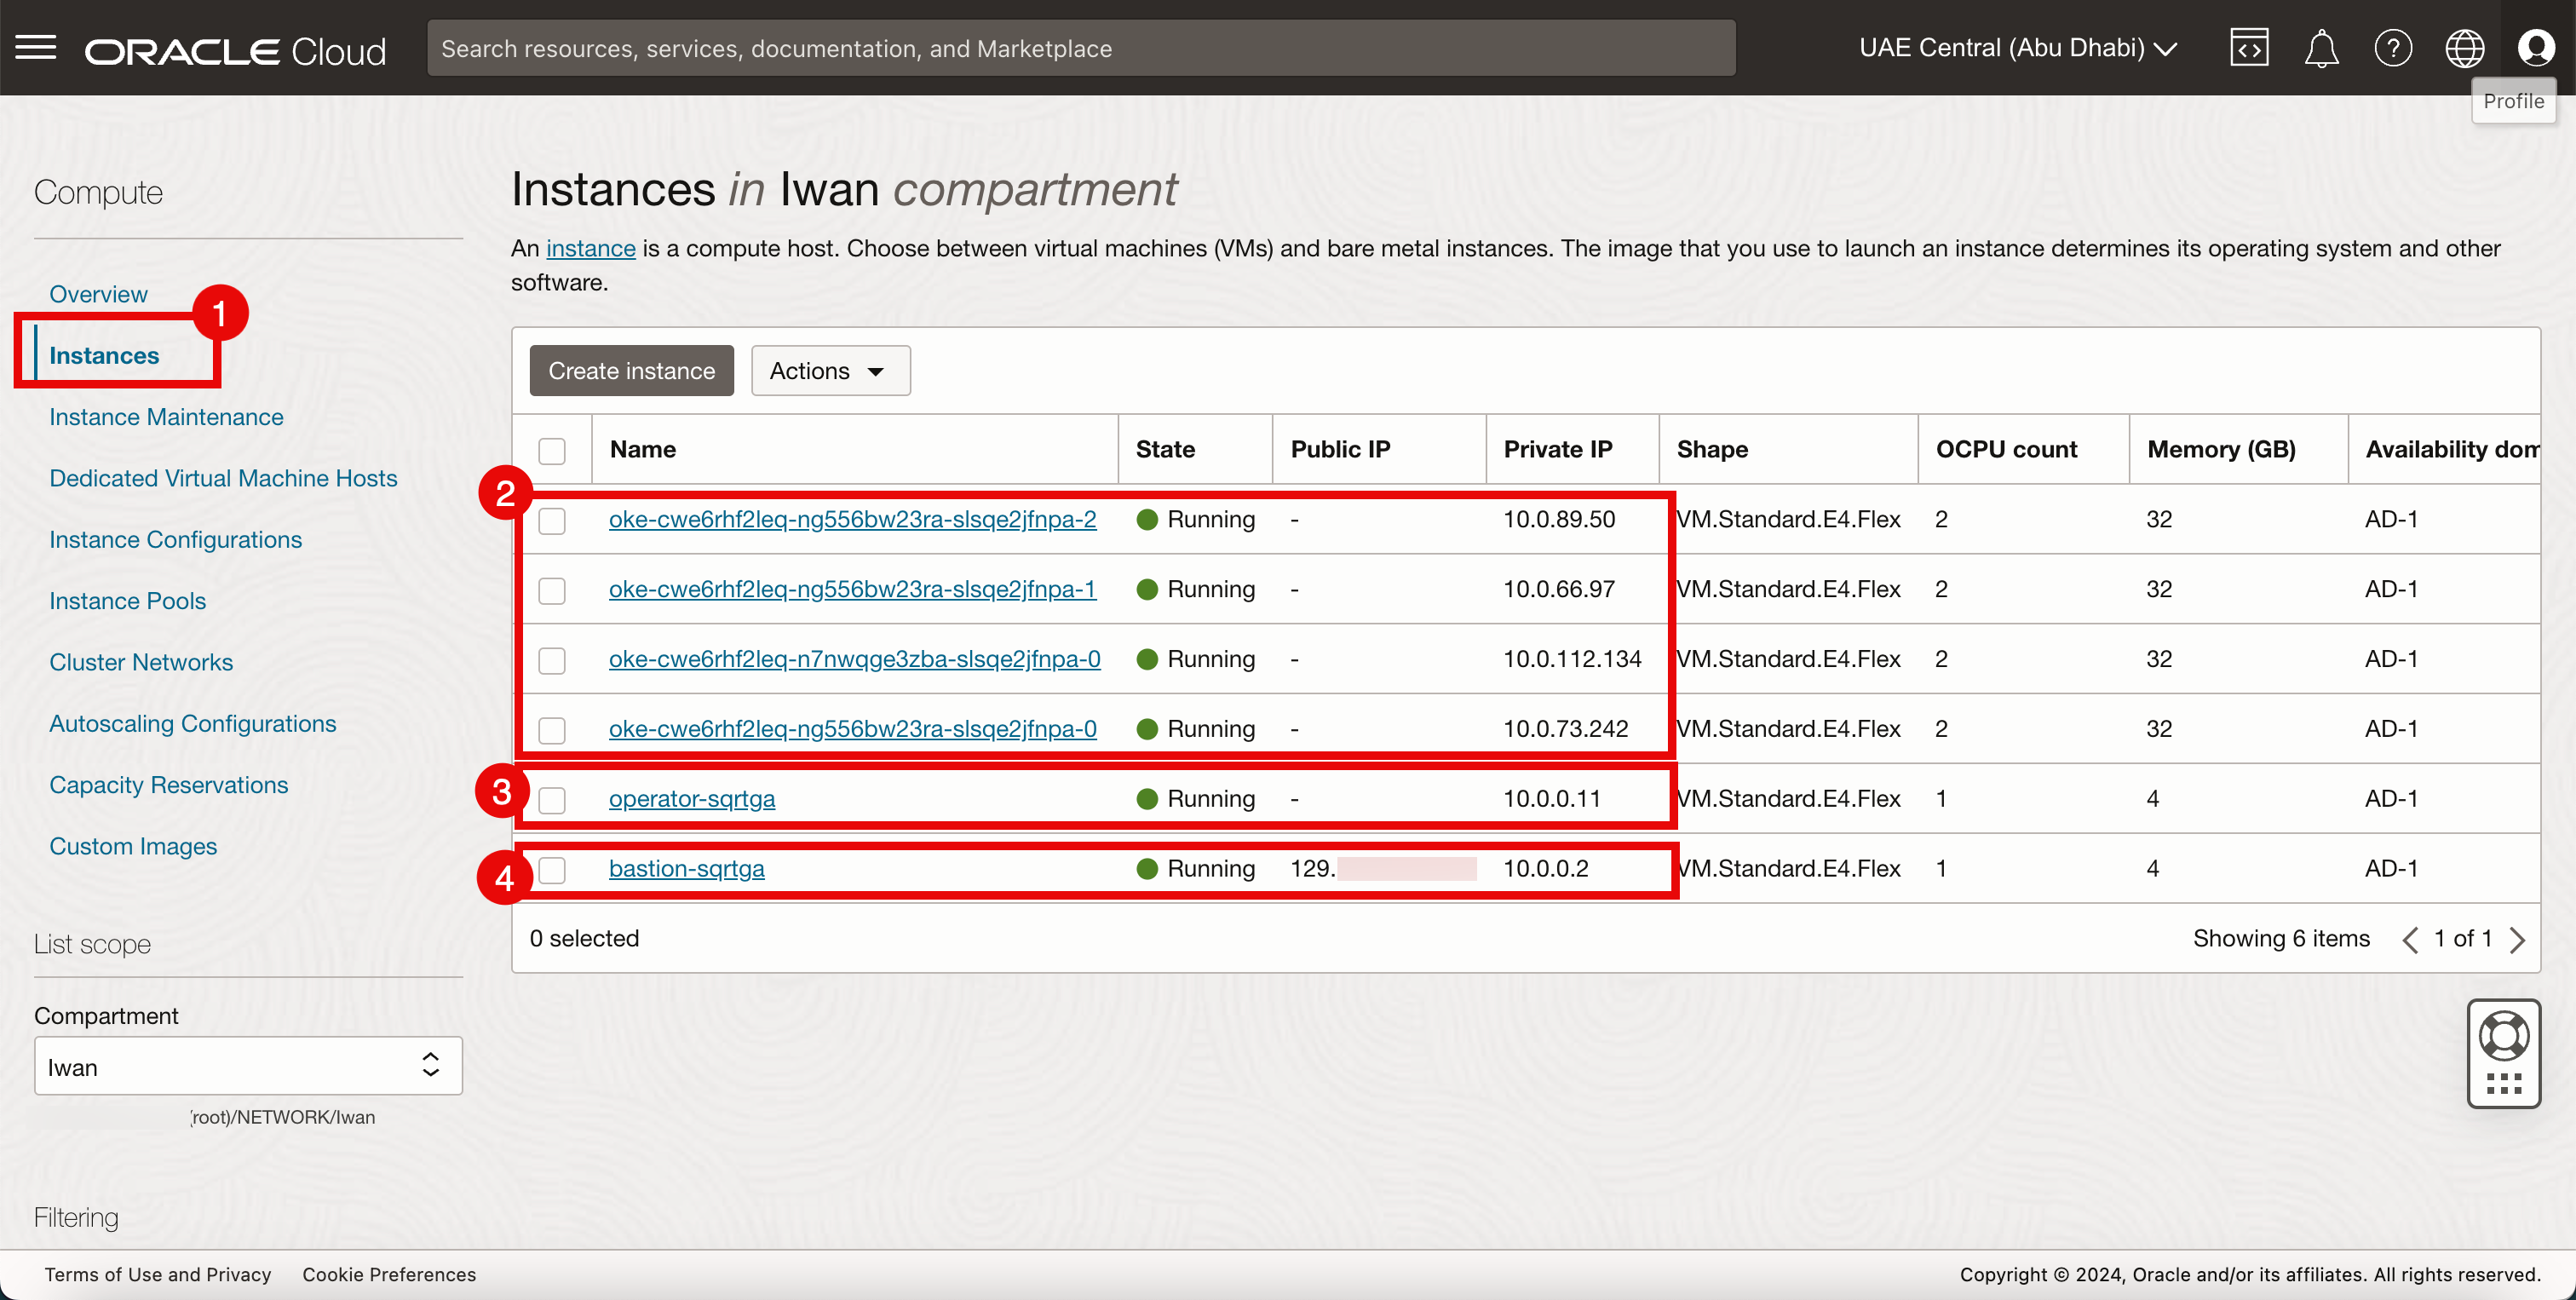Screen dimensions: 2576x1300
Task: Expand the Actions dropdown
Action: tap(830, 371)
